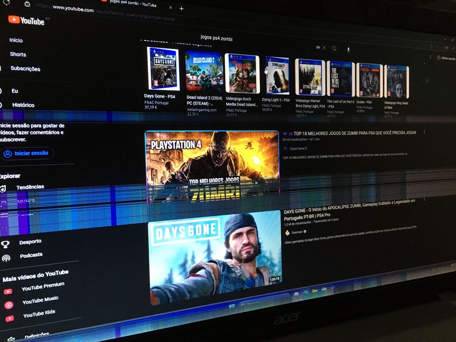
Task: Click the instant-gaming.com seller text
Action: 202,110
